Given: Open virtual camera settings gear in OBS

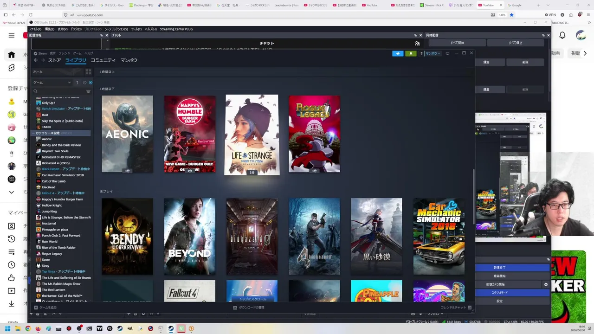Looking at the screenshot, I should (x=546, y=284).
